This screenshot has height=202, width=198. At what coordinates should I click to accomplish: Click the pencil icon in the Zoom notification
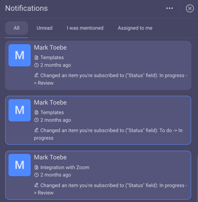point(36,185)
